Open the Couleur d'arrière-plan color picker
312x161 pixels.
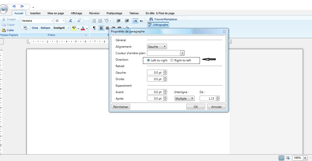pyautogui.click(x=182, y=53)
